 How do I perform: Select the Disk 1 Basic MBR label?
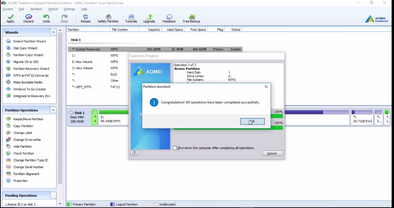point(79,117)
